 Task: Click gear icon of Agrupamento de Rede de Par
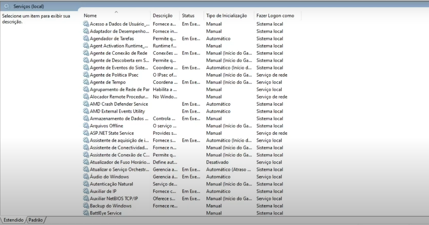click(x=86, y=89)
